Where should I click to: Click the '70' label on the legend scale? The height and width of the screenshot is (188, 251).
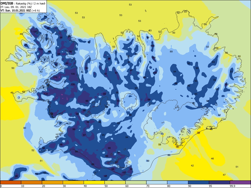pyautogui.click(x=148, y=186)
